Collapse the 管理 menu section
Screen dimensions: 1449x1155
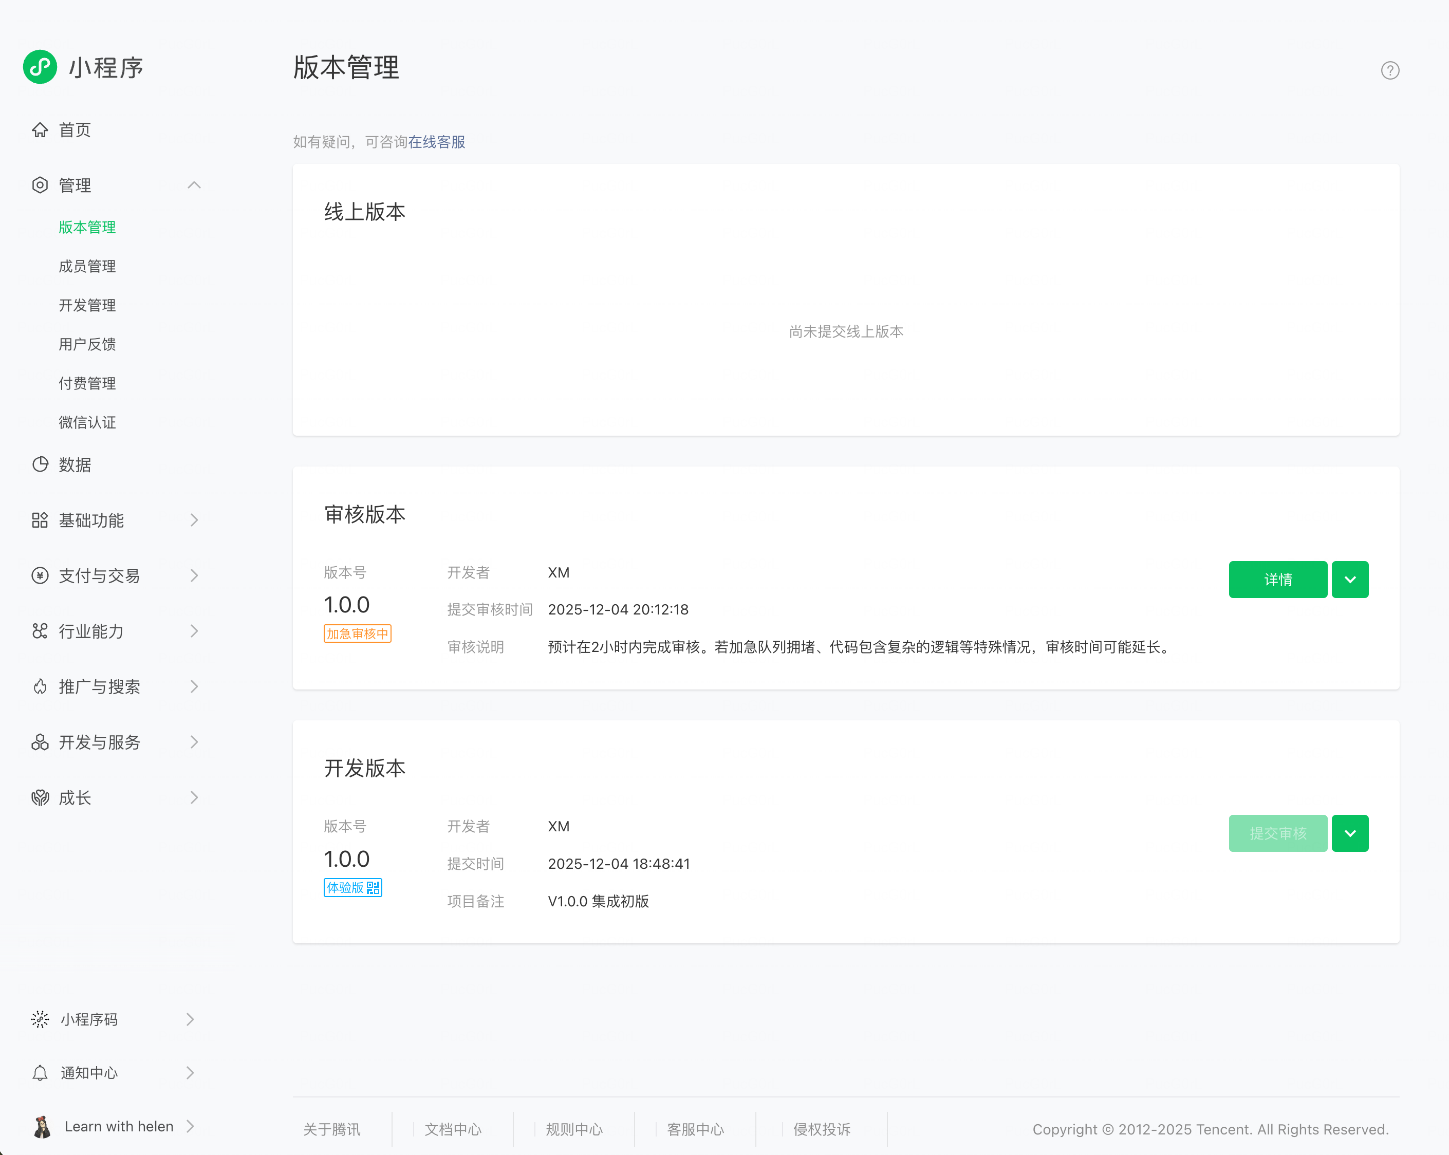(x=194, y=185)
